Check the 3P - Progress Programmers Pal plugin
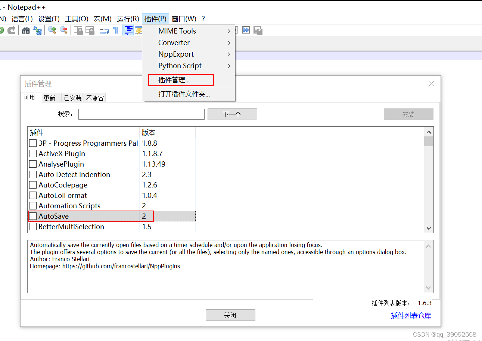Viewport: 482px width, 341px height. click(x=33, y=143)
